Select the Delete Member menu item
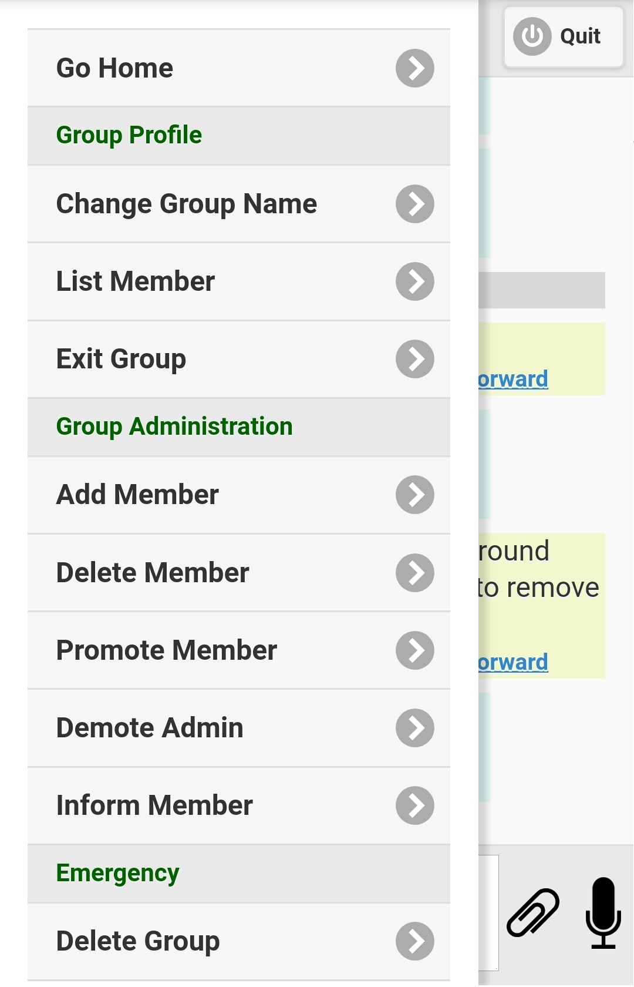634x987 pixels. (x=153, y=573)
